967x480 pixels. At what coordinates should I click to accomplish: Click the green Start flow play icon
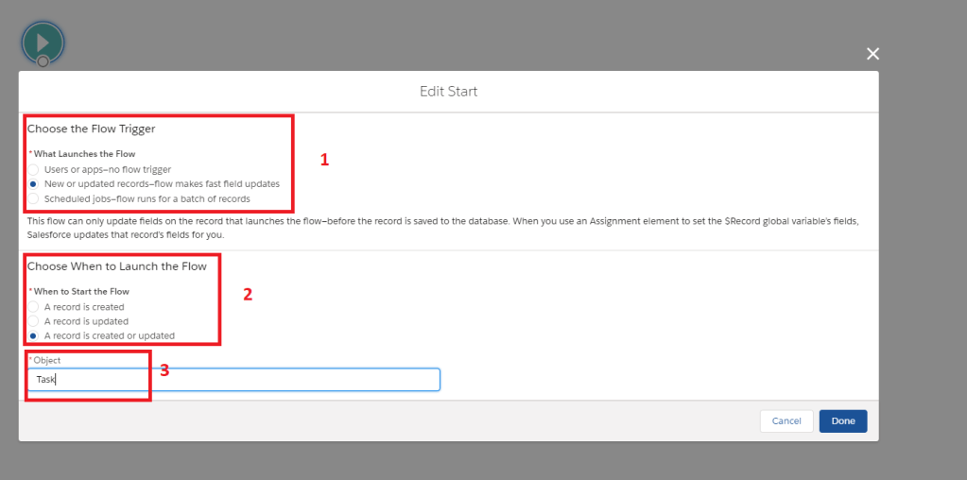click(42, 42)
